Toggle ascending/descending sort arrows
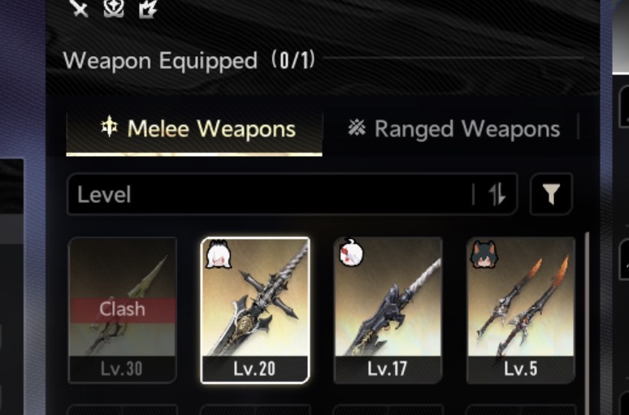This screenshot has height=415, width=629. pyautogui.click(x=497, y=194)
